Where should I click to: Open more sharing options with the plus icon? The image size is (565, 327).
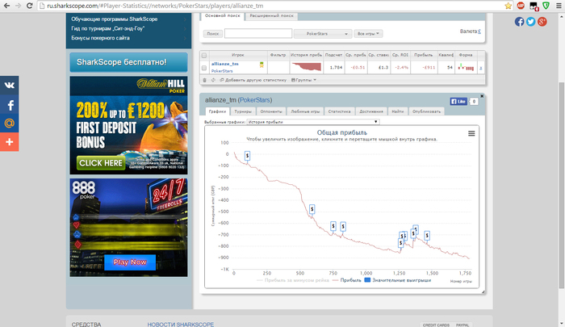[x=10, y=141]
